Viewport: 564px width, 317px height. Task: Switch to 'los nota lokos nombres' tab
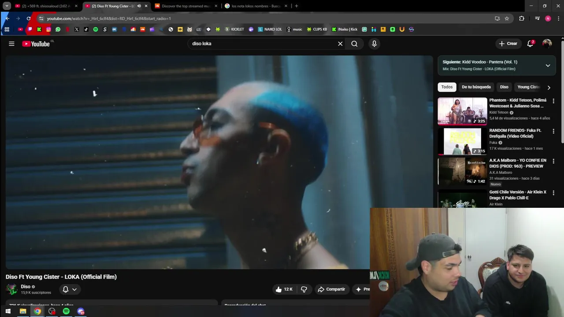click(256, 6)
